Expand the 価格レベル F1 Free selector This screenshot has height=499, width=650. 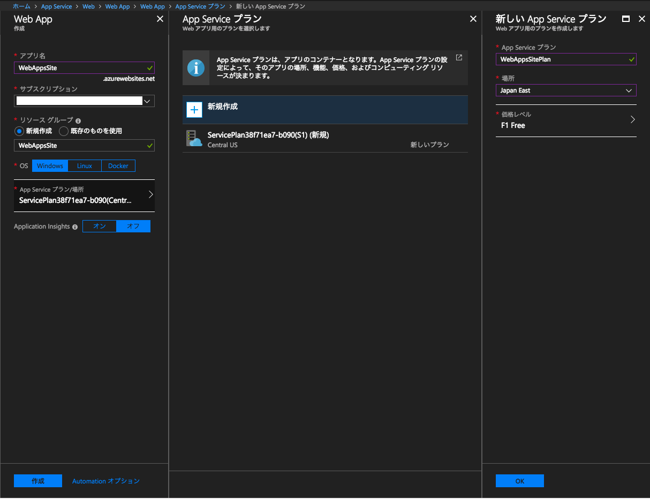click(566, 120)
